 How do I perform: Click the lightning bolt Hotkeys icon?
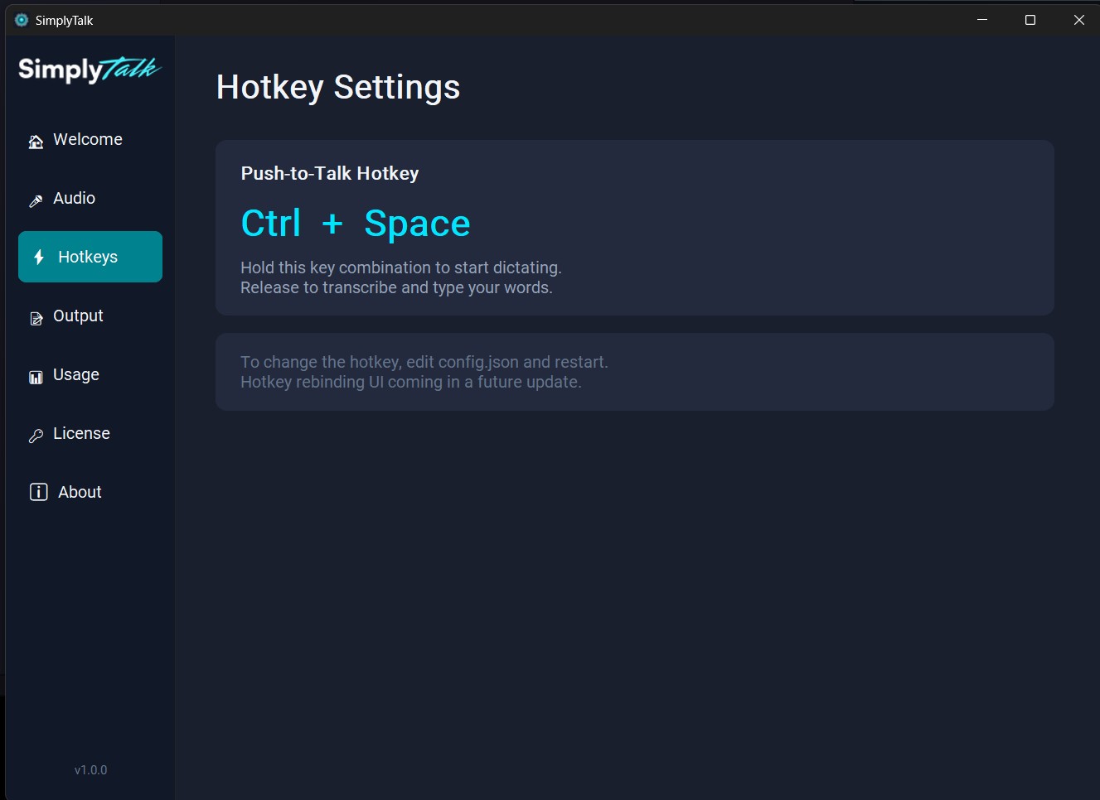pos(38,258)
